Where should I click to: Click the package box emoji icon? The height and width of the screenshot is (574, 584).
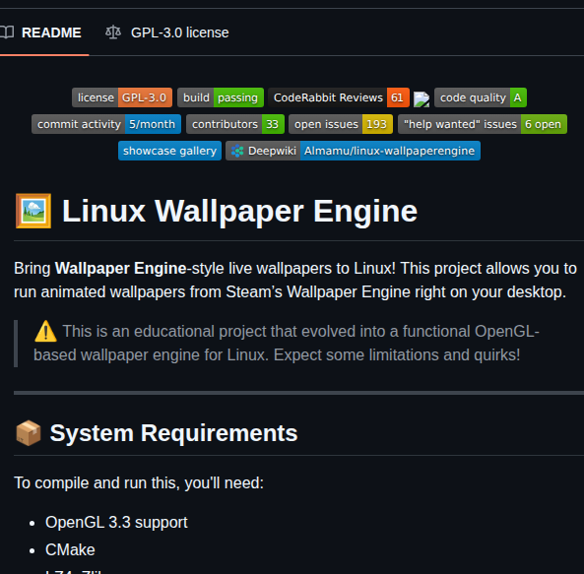29,433
